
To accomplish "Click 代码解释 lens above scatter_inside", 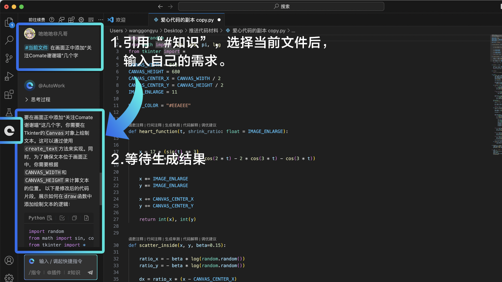I will (191, 239).
